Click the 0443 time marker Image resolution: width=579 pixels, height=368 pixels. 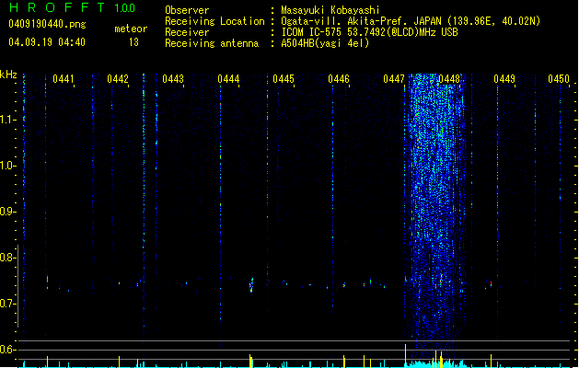[x=173, y=79]
